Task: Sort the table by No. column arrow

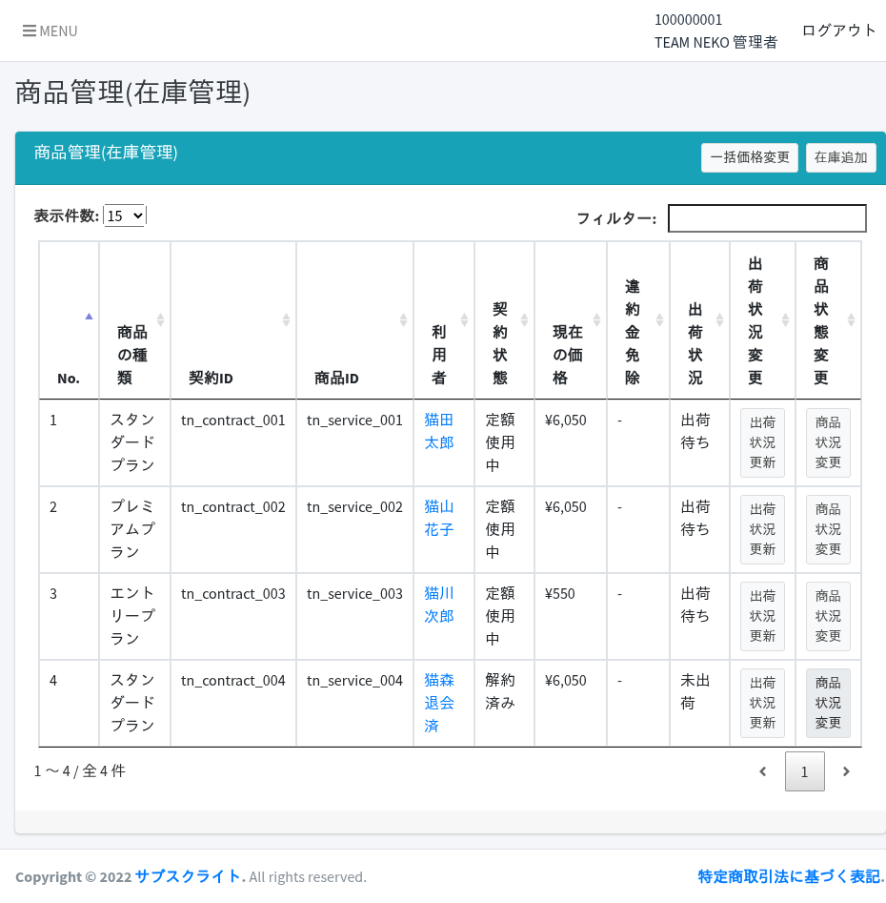Action: [89, 316]
